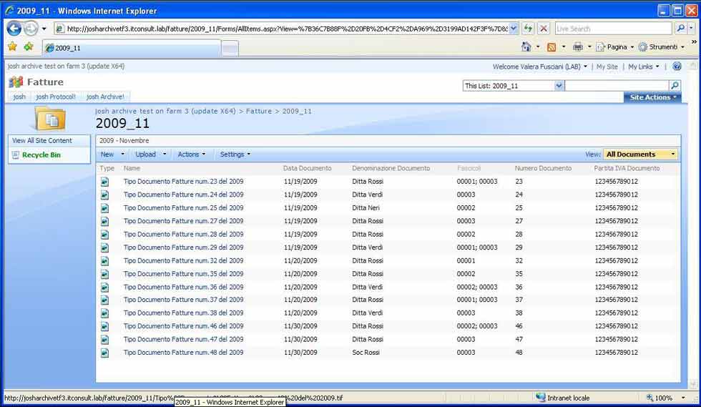
Task: Click the browser Back arrow button
Action: (14, 29)
